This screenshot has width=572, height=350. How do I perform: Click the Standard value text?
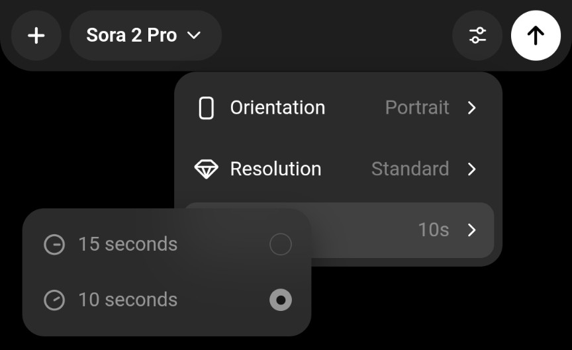[x=410, y=169]
